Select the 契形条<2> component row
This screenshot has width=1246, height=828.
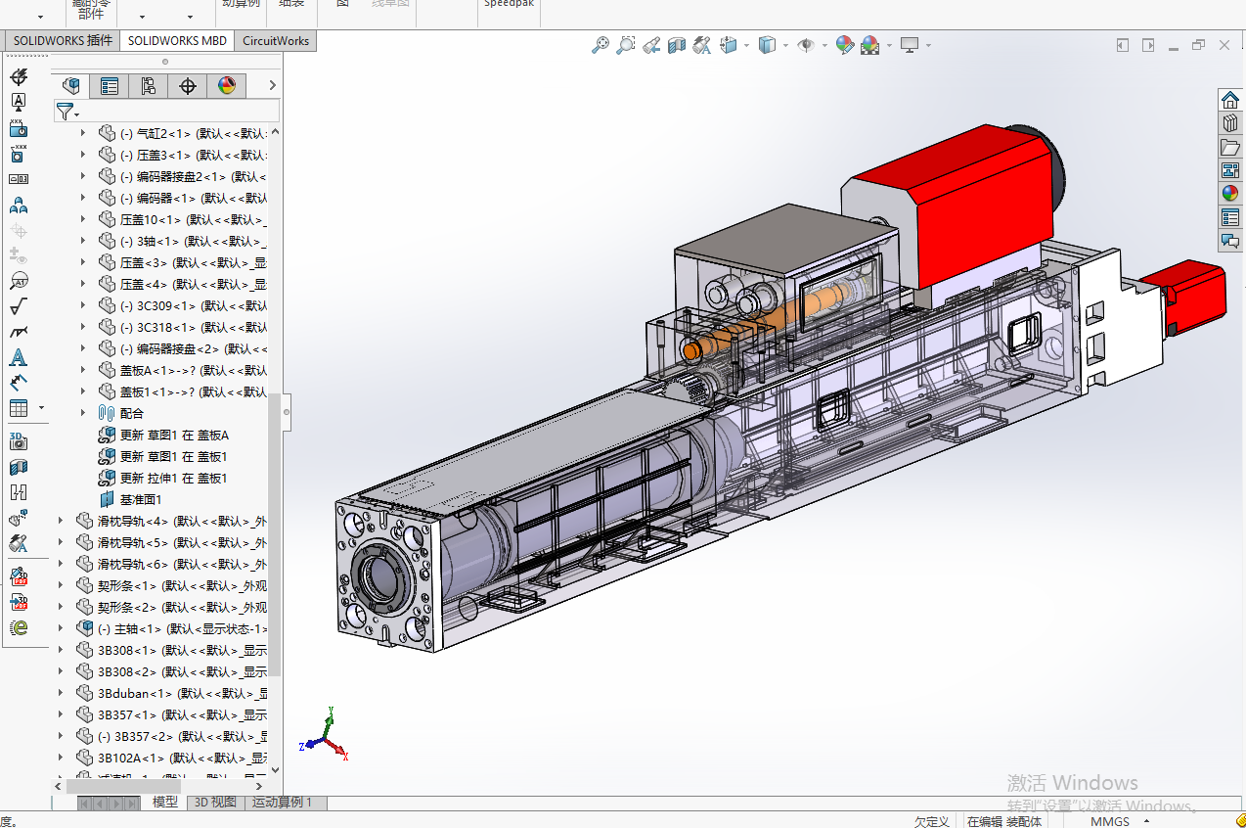(x=171, y=607)
